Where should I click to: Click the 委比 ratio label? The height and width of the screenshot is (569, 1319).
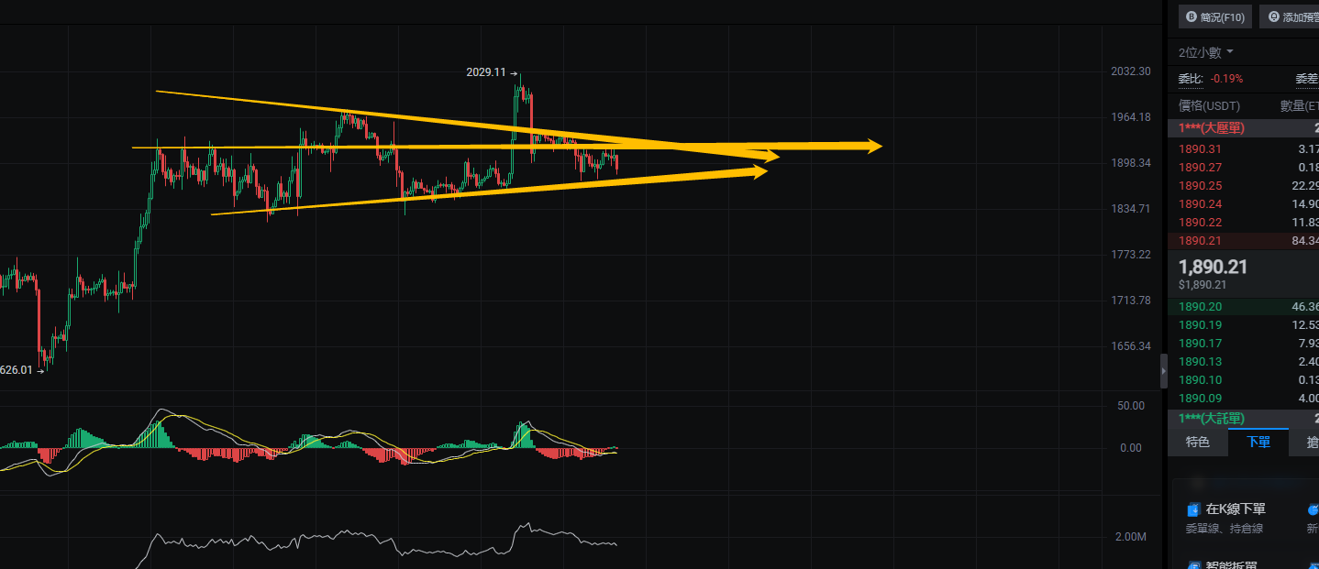(1190, 79)
